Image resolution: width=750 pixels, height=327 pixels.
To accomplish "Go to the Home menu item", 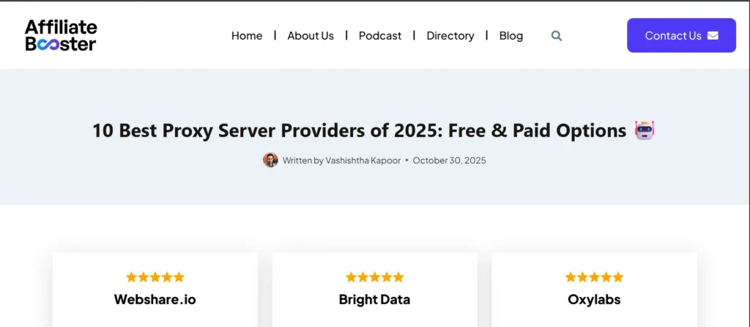I will point(247,36).
